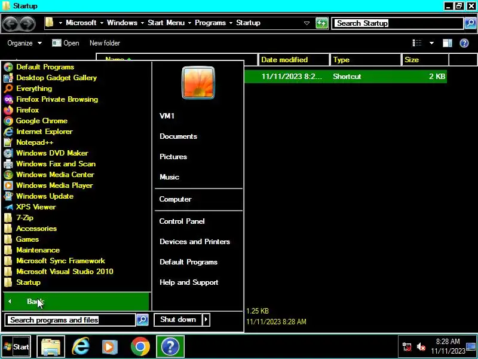Image resolution: width=478 pixels, height=359 pixels.
Task: Click Open in the Explorer toolbar
Action: [x=65, y=43]
